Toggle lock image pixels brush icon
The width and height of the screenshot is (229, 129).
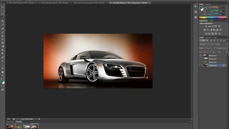coord(208,52)
